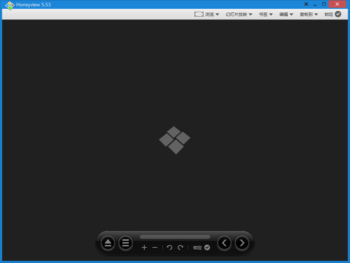350x263 pixels.
Task: Toggle the 锁定 checkmark in bottom bar
Action: [207, 247]
